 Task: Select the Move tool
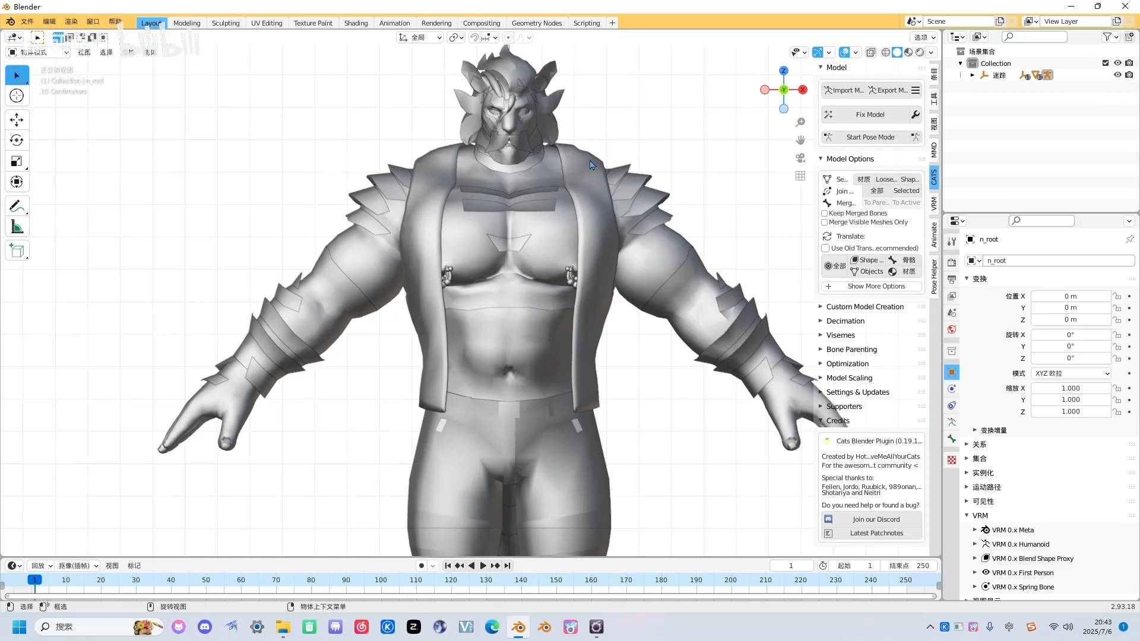(x=17, y=120)
